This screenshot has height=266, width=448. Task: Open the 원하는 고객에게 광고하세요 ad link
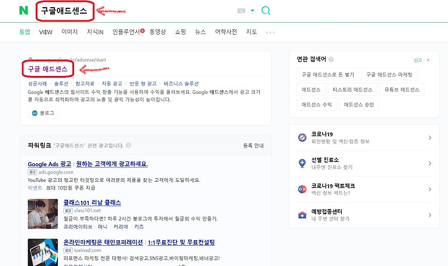112,164
